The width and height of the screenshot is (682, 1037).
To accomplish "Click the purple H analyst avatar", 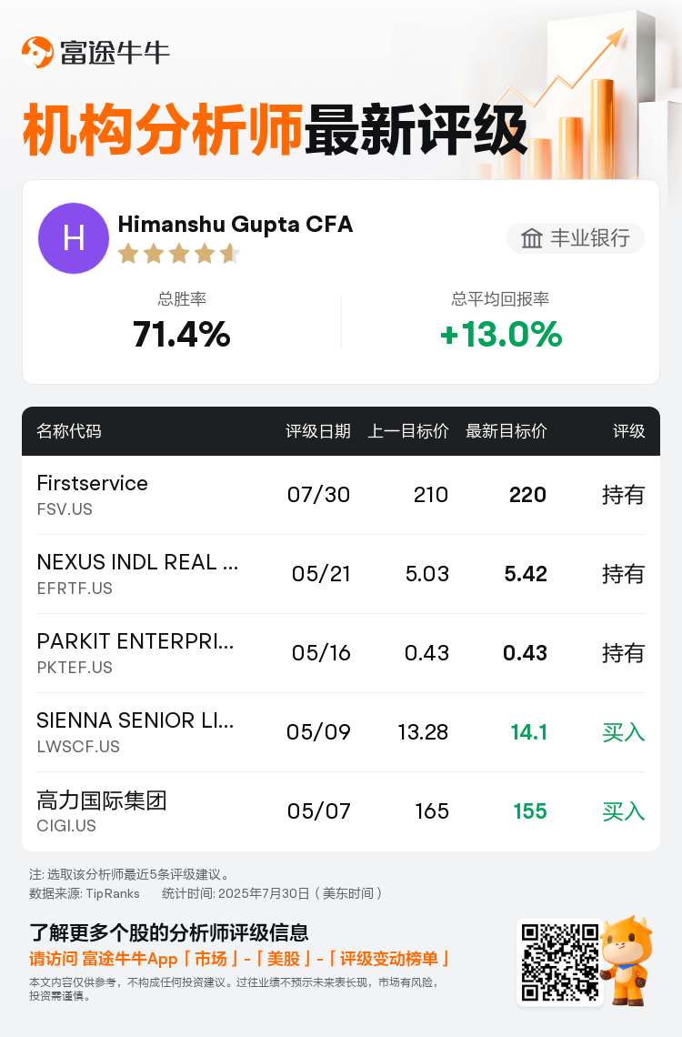I will 74,238.
